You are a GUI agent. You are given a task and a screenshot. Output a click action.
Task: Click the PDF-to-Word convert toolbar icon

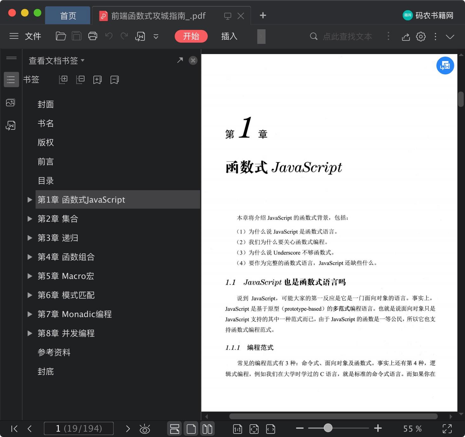(140, 36)
